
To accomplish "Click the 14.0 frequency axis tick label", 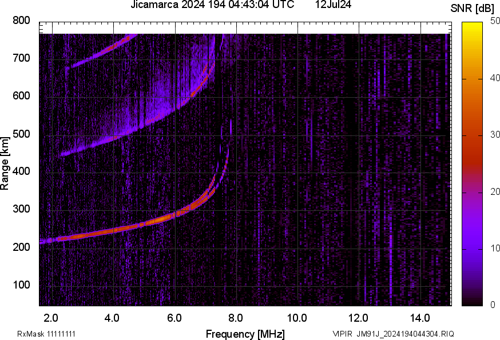I will coord(420,318).
